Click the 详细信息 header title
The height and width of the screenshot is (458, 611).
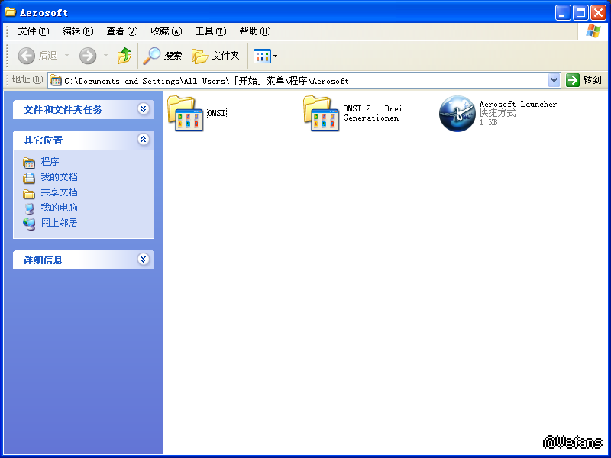(x=43, y=260)
